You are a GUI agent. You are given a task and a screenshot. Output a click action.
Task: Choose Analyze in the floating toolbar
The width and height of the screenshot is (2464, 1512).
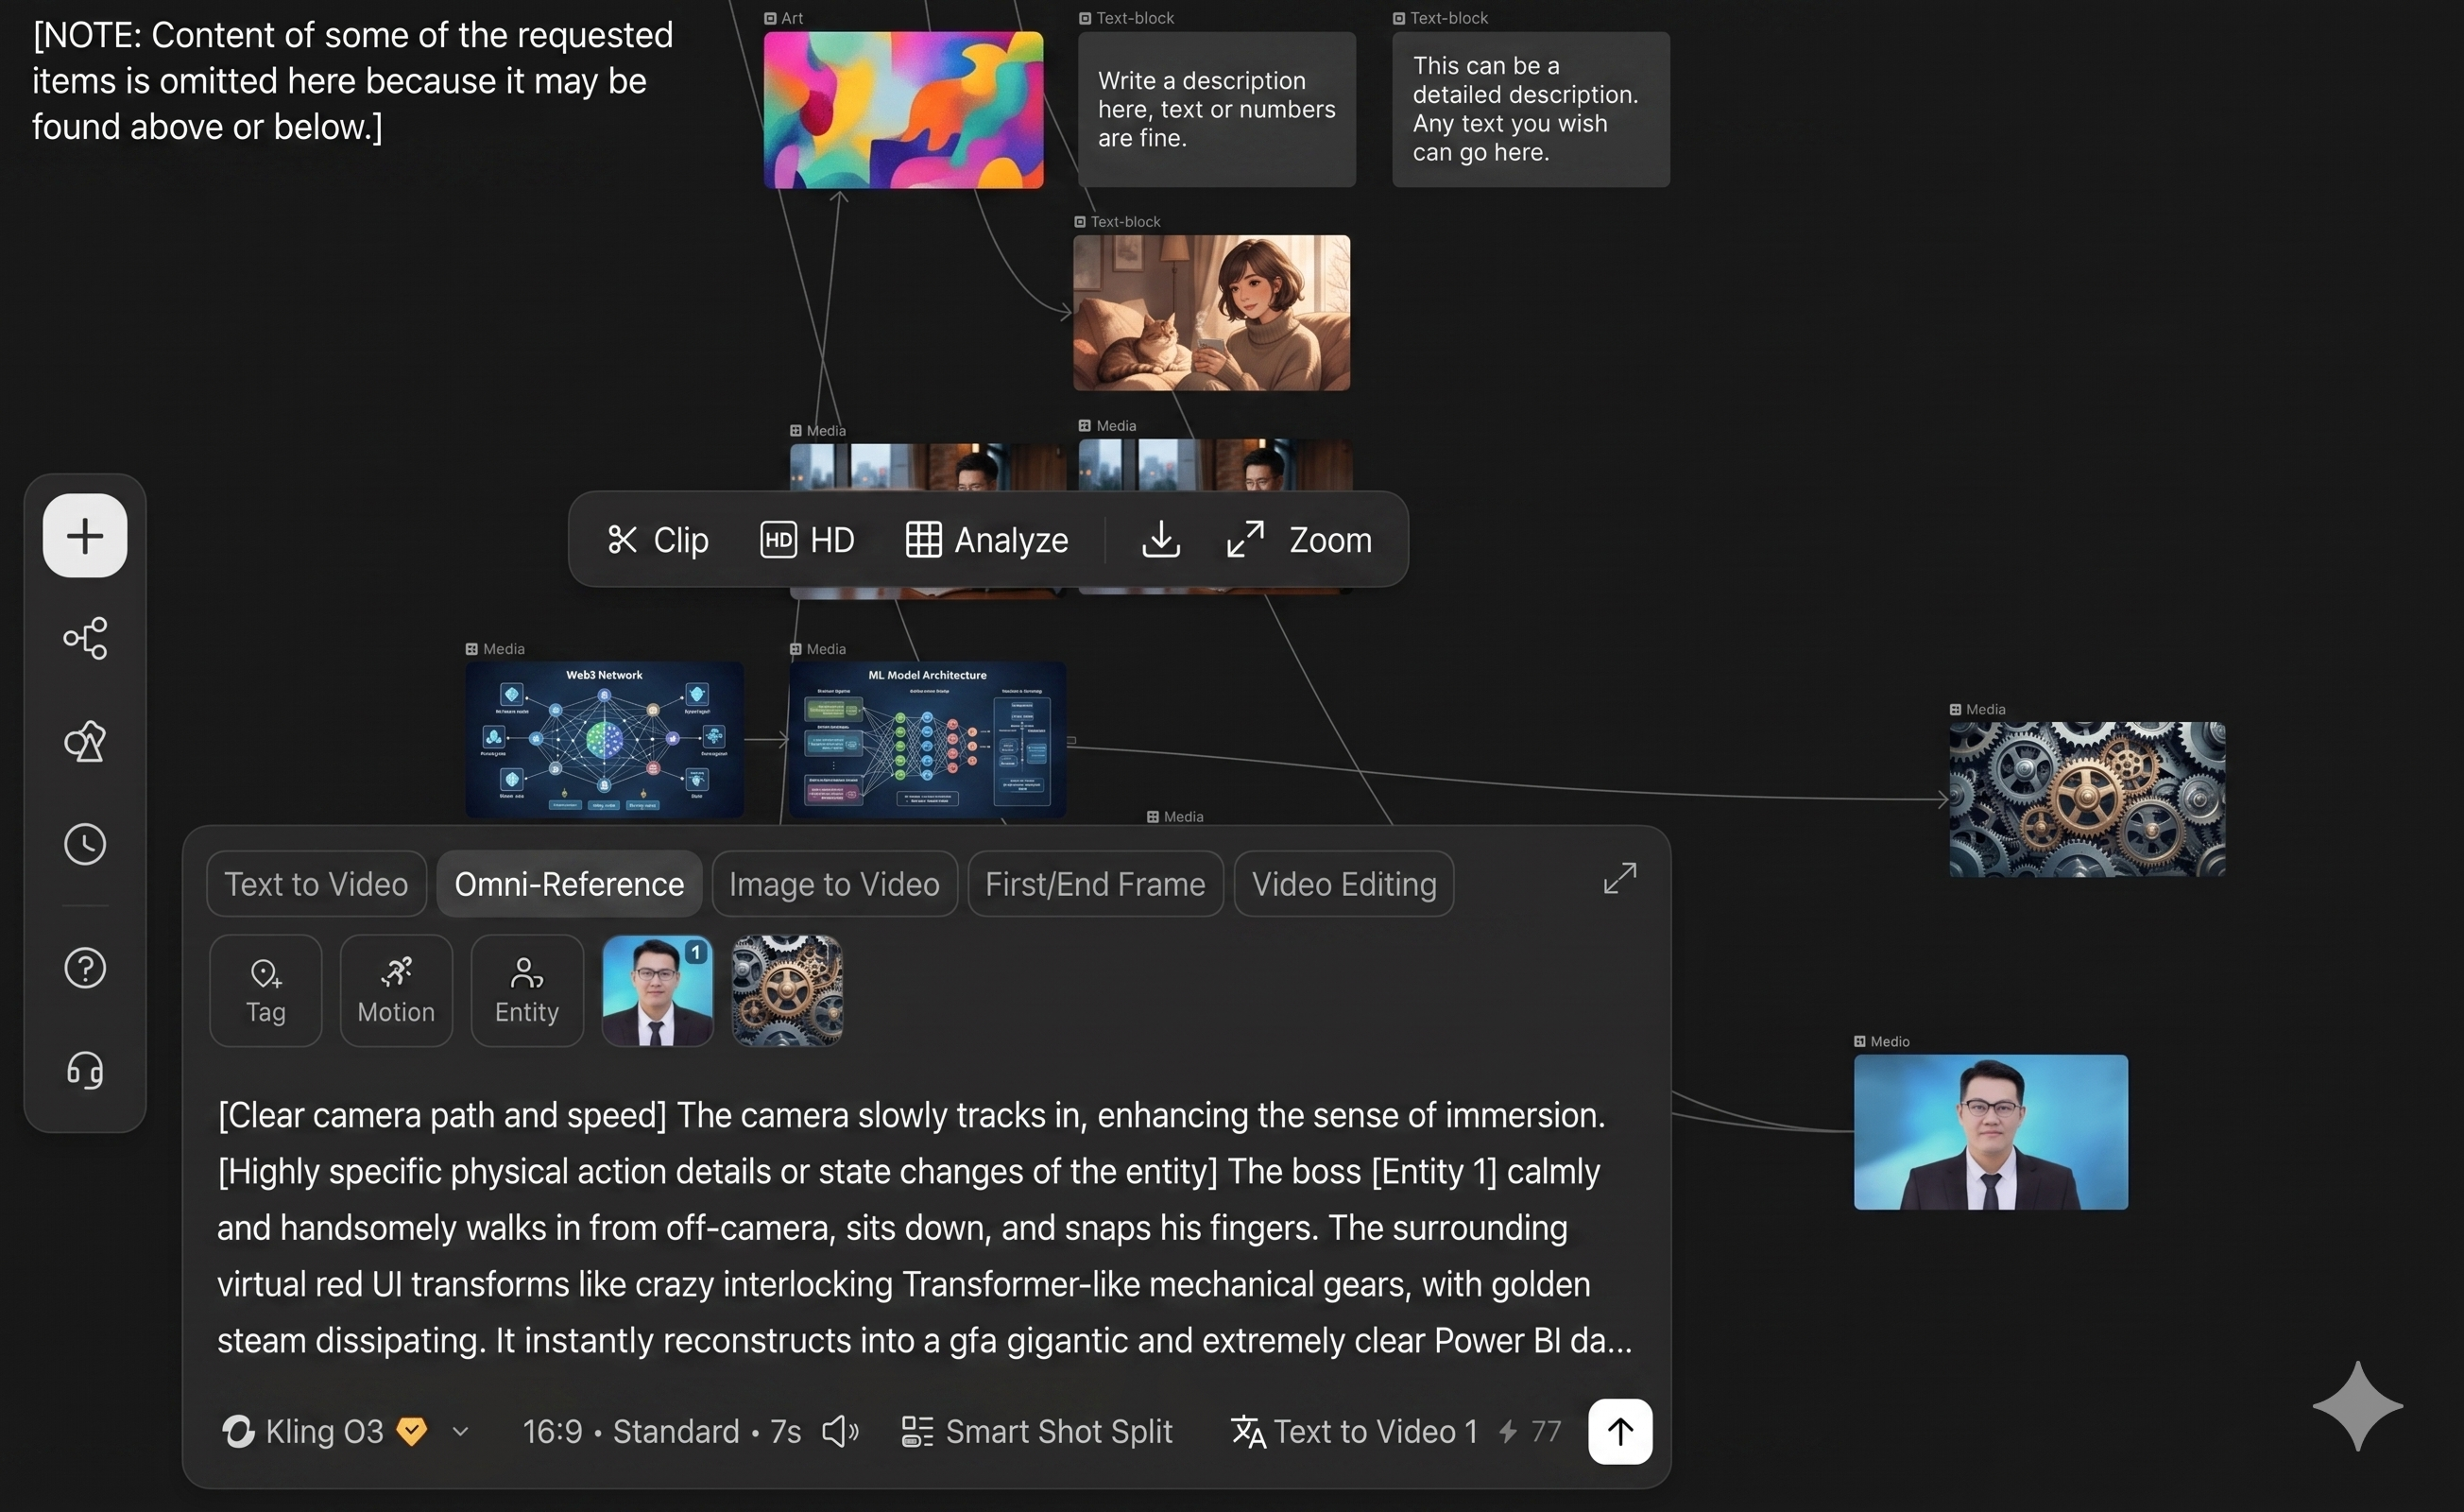point(986,540)
